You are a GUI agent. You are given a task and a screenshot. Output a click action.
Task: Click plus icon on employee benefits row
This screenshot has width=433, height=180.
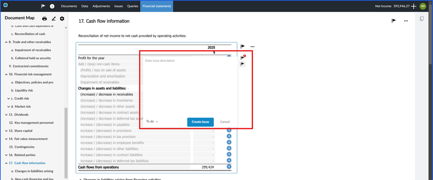tap(229, 143)
